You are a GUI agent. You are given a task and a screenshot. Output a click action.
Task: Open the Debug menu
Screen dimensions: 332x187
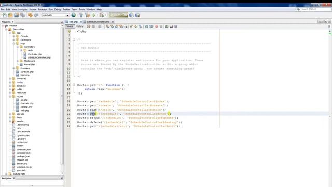pos(58,9)
